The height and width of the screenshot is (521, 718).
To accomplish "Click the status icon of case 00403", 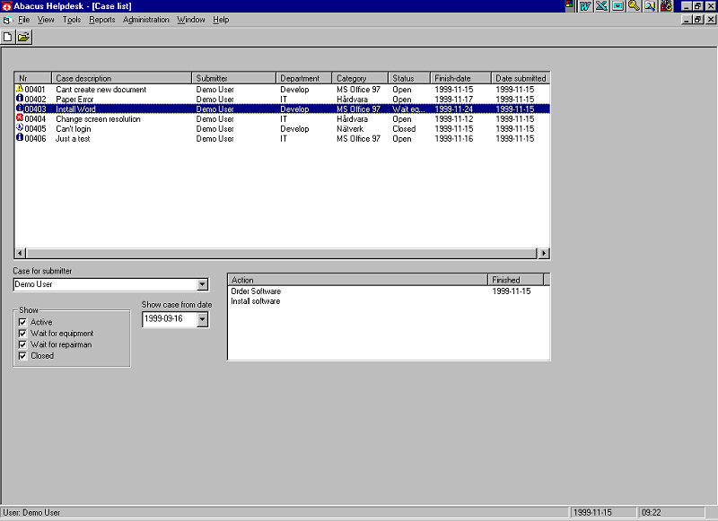I will coord(20,109).
